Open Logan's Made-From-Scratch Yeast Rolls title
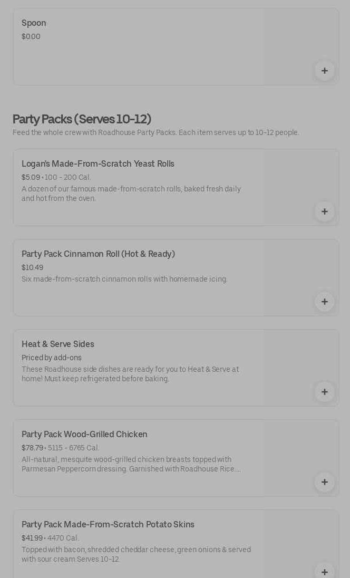The image size is (350, 578). click(x=98, y=164)
